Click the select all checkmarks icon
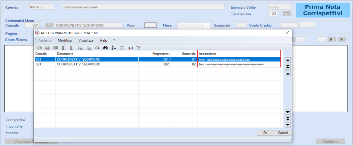 pos(64,48)
